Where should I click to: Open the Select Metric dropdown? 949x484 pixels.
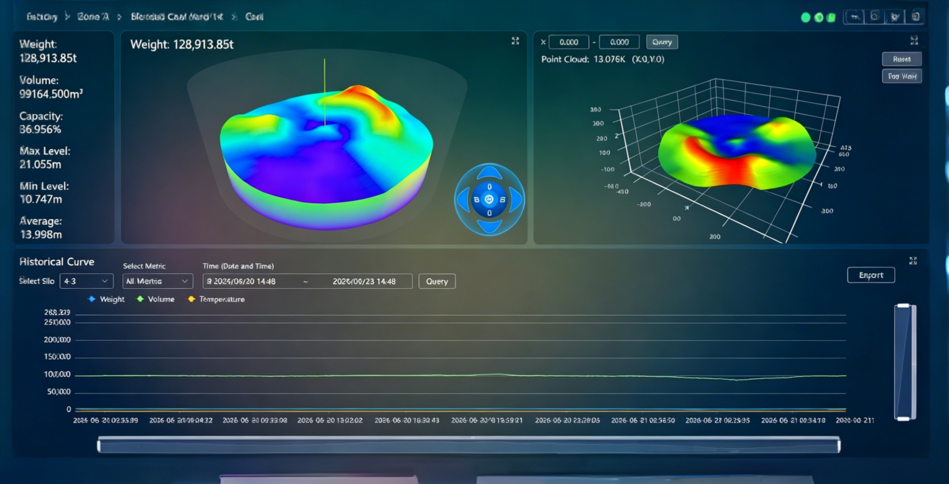tap(158, 281)
